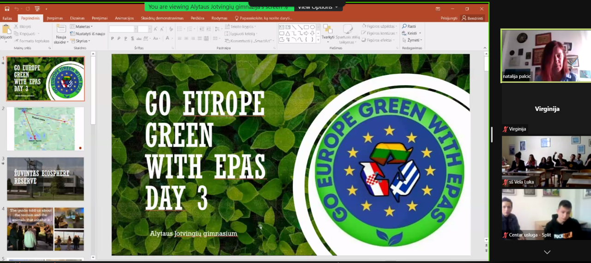Open Figūros kontūras shape outline color
The width and height of the screenshot is (591, 263).
click(379, 33)
